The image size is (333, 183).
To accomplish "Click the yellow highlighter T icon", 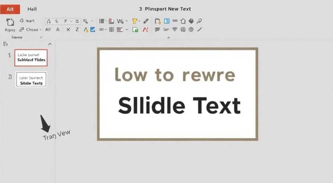I will point(135,21).
